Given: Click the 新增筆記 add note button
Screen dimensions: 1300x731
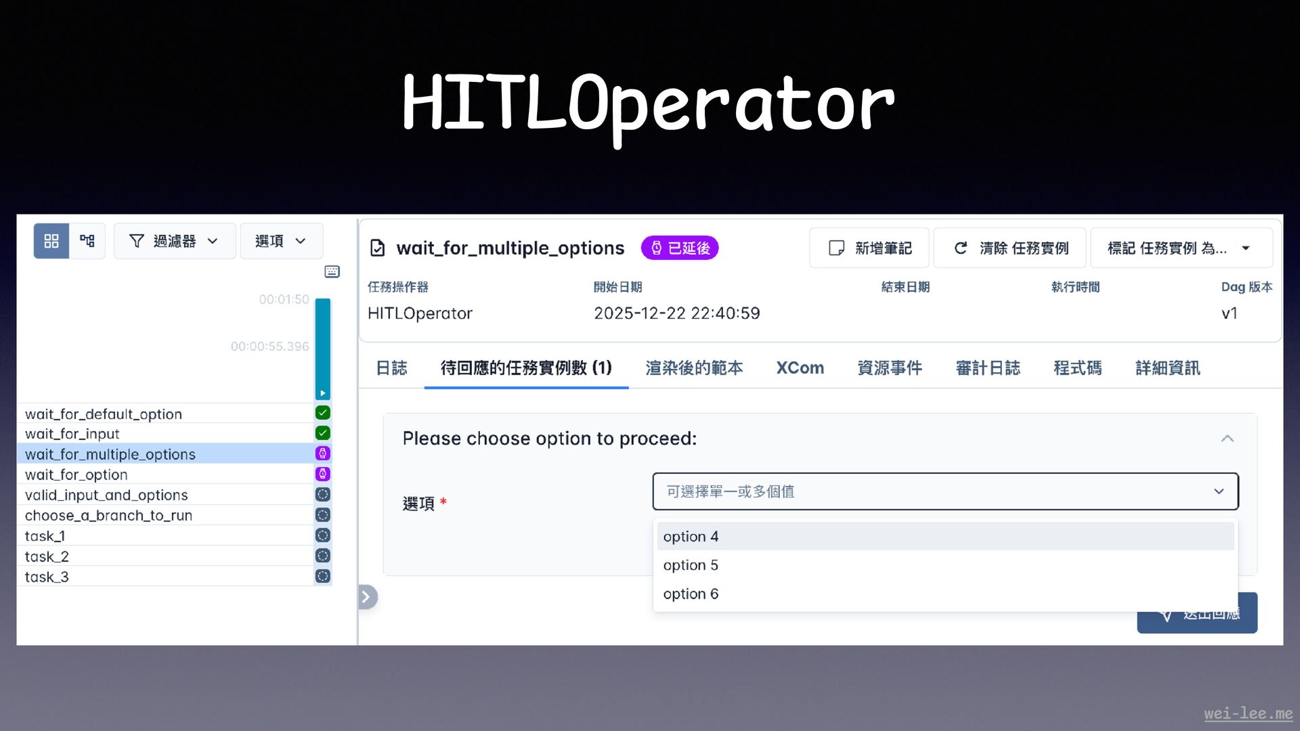Looking at the screenshot, I should 869,248.
